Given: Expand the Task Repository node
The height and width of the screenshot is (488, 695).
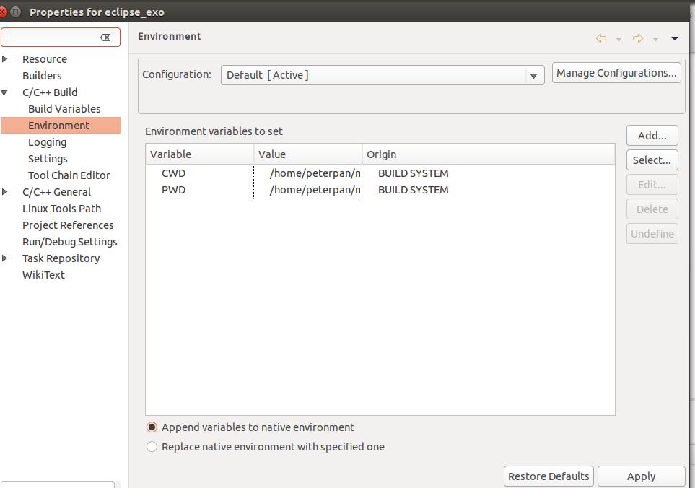Looking at the screenshot, I should pos(6,258).
